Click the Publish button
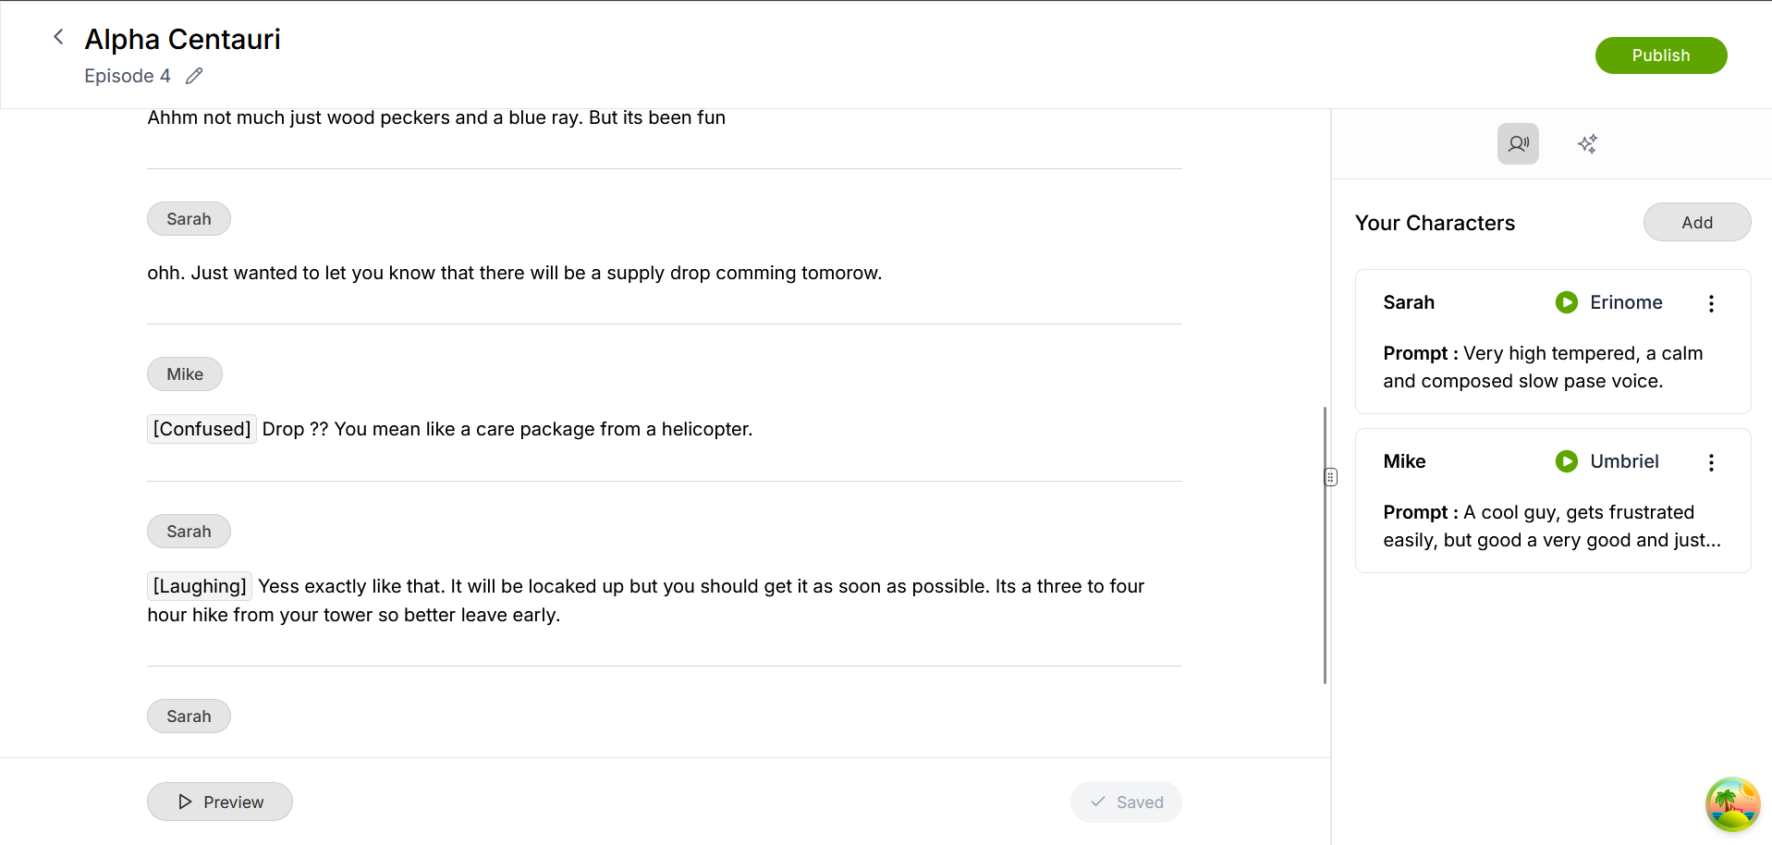This screenshot has height=845, width=1772. coord(1660,55)
